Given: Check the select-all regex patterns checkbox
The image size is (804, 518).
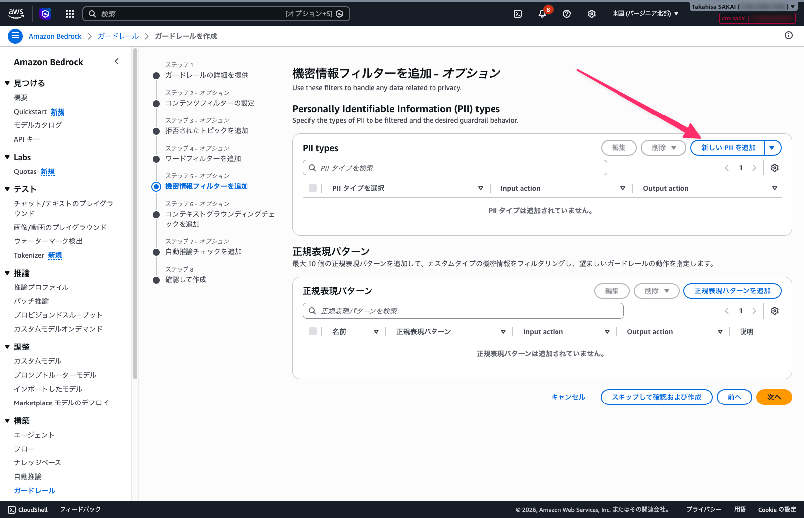Looking at the screenshot, I should (x=313, y=332).
